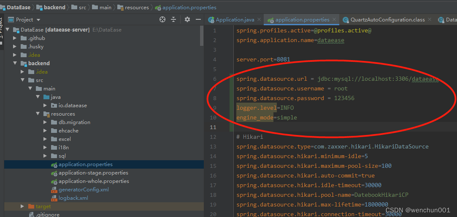Image resolution: width=457 pixels, height=217 pixels.
Task: Click the logback.xml file icon
Action: point(54,198)
